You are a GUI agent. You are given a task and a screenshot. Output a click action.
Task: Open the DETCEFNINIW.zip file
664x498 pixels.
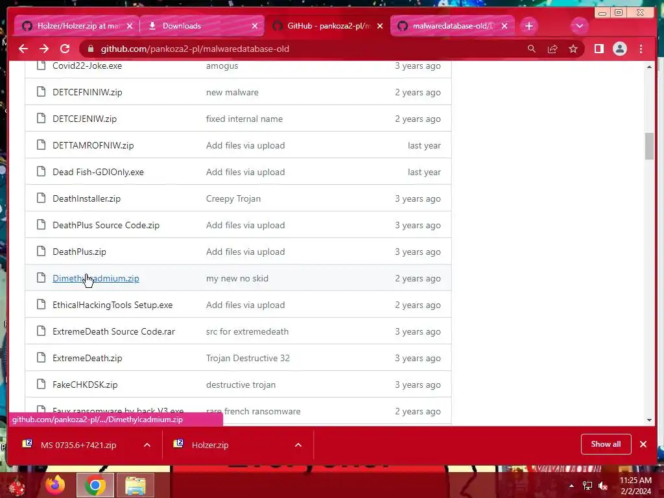[88, 92]
